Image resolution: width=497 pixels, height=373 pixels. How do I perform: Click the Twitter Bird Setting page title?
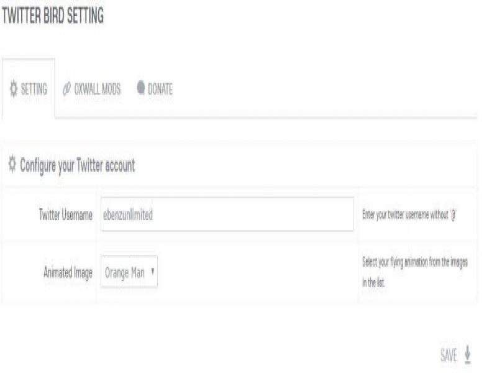point(53,17)
